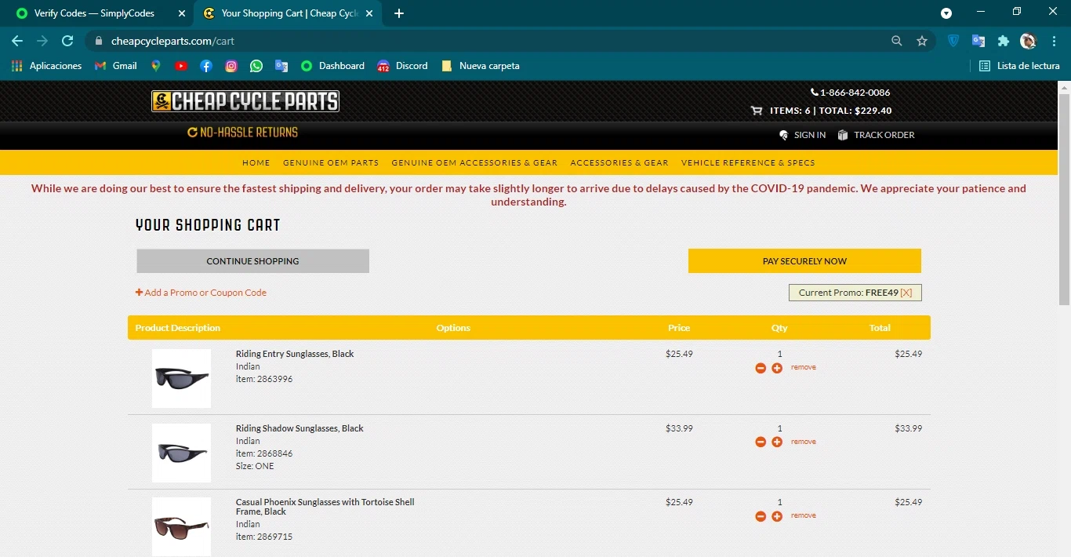Open GENUINE OEM ACCESSORIES & GEAR menu
The image size is (1071, 557).
coord(474,162)
